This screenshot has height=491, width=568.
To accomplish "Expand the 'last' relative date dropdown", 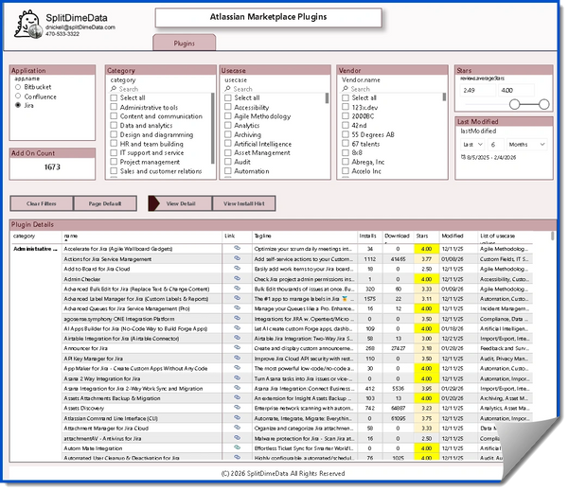I will point(472,144).
